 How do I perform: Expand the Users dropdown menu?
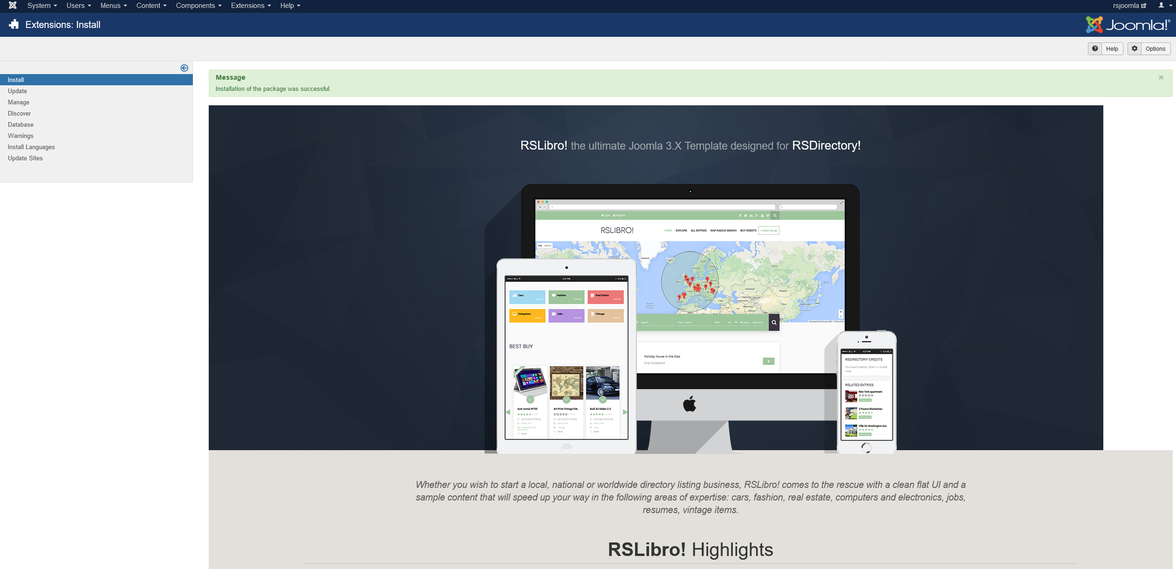click(76, 6)
